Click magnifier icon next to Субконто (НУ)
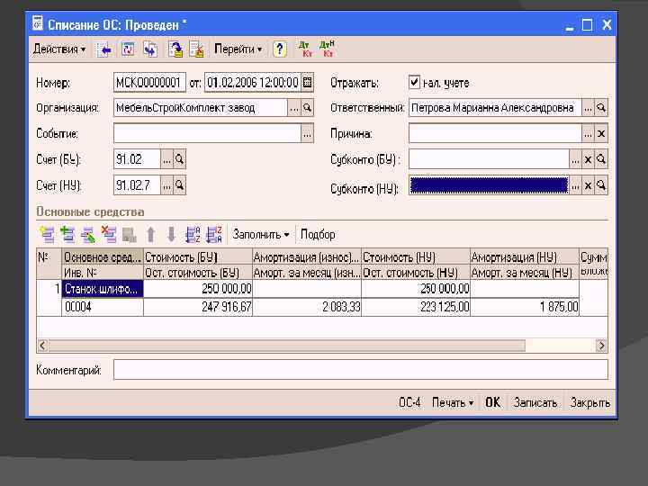This screenshot has width=648, height=486. (601, 185)
